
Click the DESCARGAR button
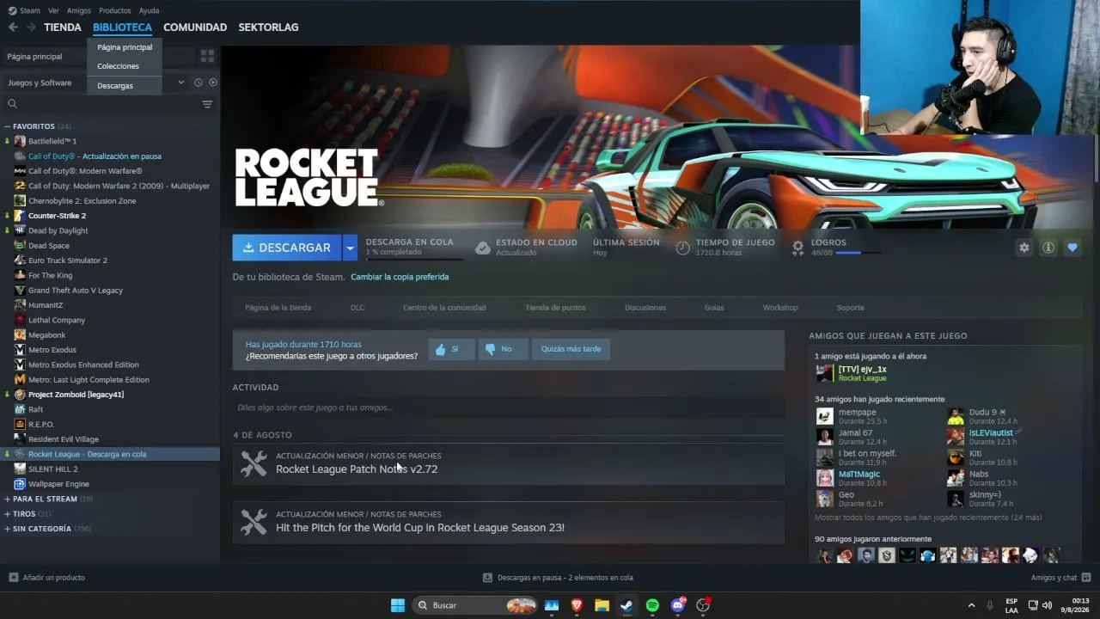tap(287, 248)
